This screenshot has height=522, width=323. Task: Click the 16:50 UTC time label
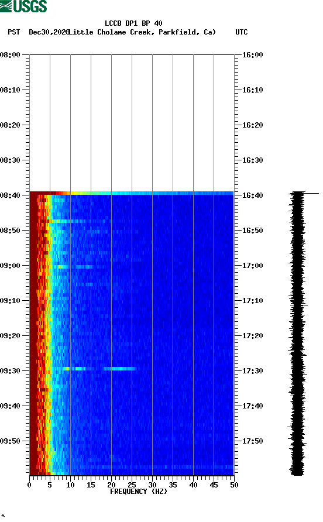click(x=252, y=231)
